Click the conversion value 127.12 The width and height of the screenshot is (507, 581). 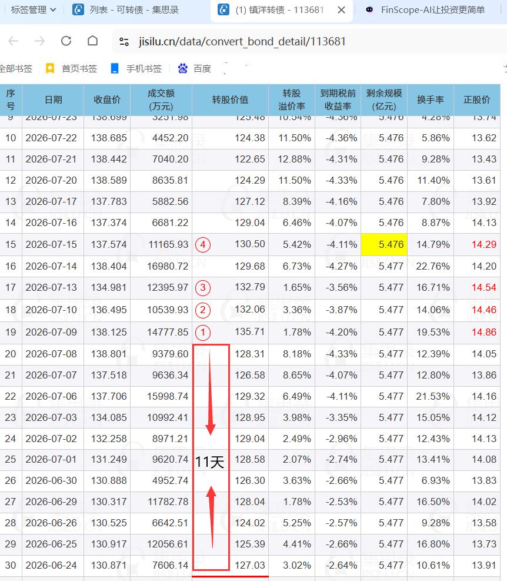click(x=250, y=201)
